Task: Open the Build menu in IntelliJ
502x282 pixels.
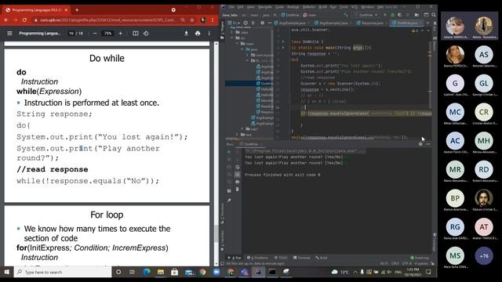Action: click(322, 7)
